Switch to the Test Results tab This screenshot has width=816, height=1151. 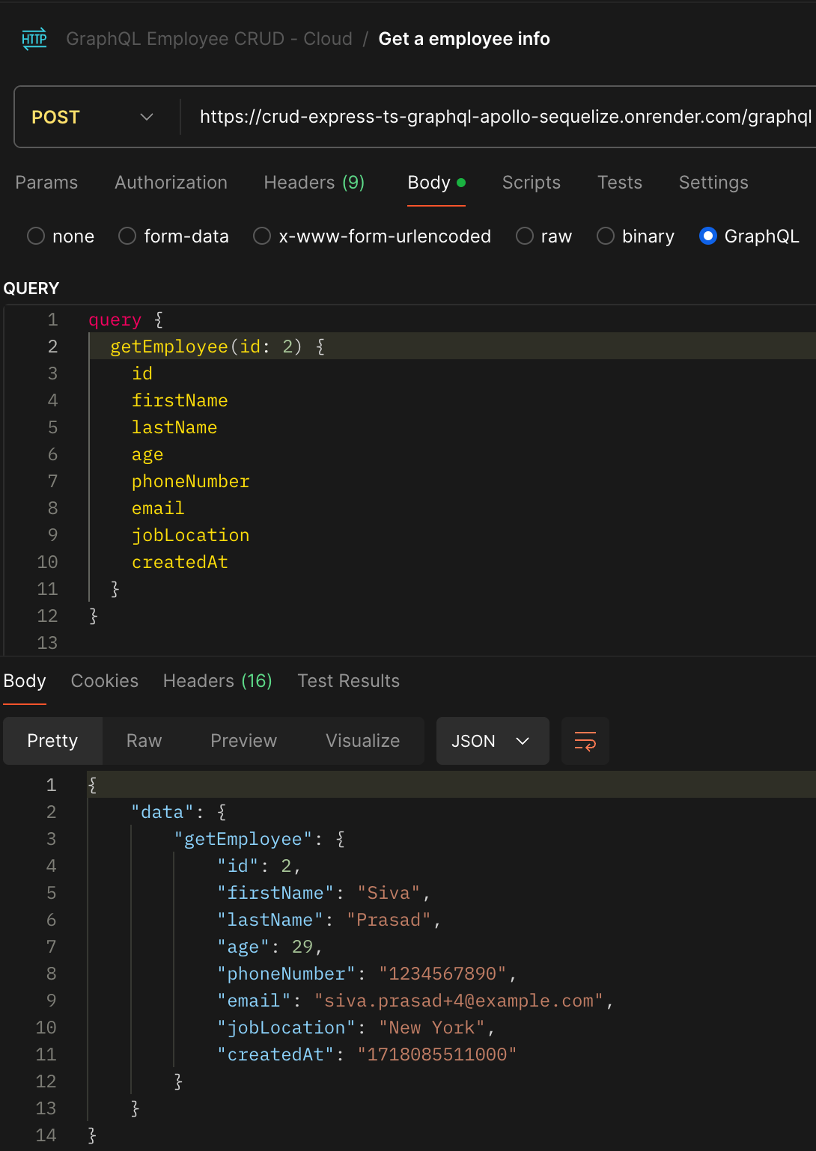(x=349, y=681)
